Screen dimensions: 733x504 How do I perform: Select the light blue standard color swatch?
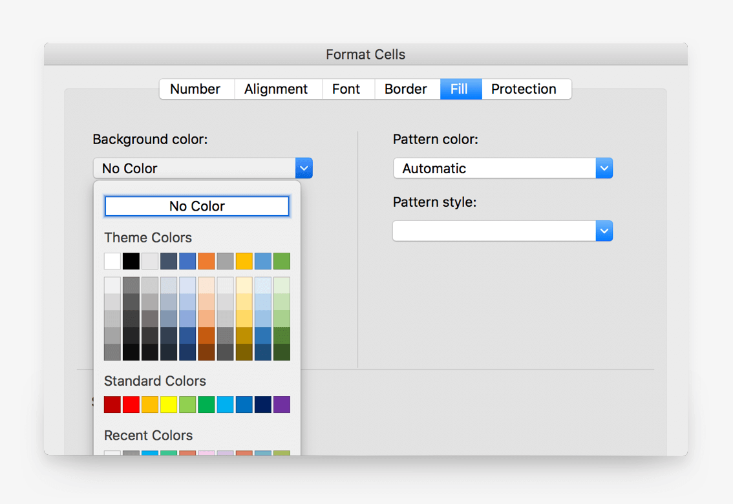226,404
